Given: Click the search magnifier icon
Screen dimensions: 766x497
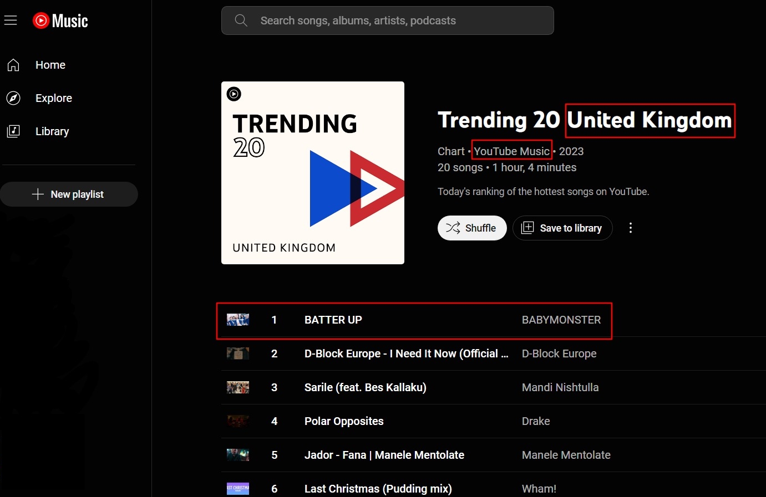Looking at the screenshot, I should click(241, 21).
